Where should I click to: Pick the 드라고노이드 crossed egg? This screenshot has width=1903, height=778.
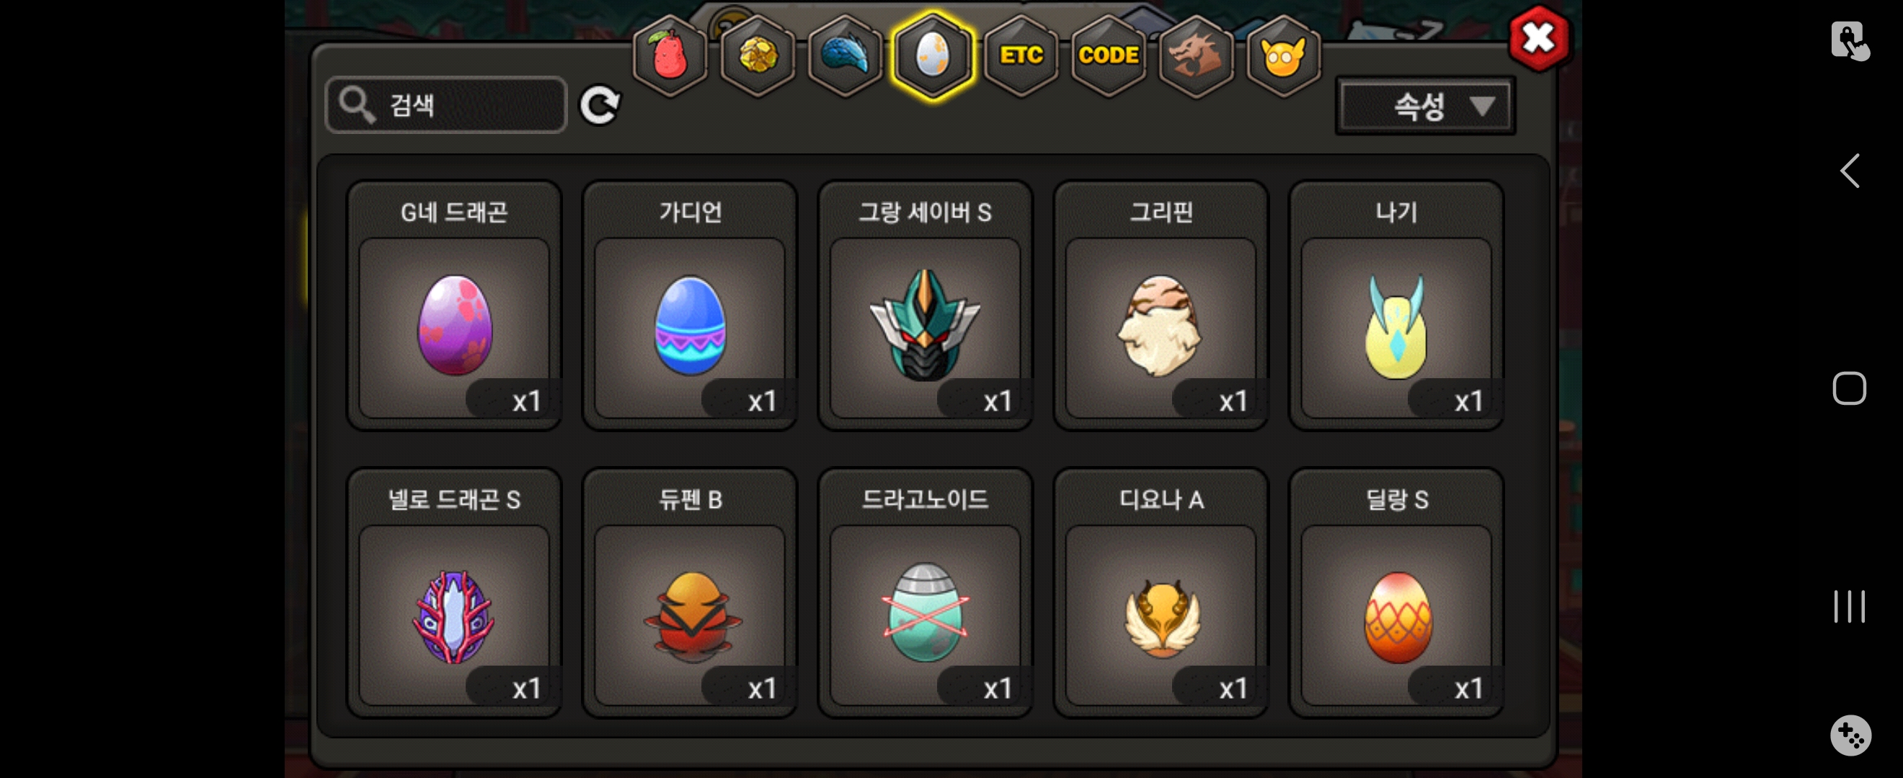(x=925, y=592)
